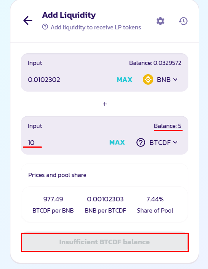Open the BTCDF currency selector
Viewport: 208px width, 269px height.
pos(157,142)
